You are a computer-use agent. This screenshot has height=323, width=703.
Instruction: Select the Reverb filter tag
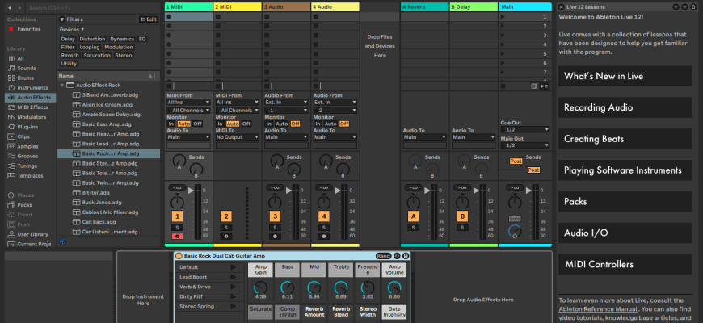69,56
